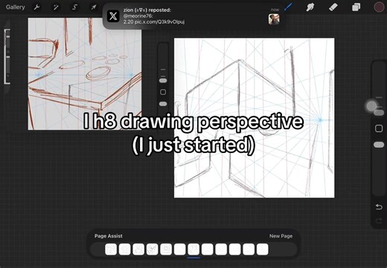387x268 pixels.
Task: Select the Eraser tool
Action: (x=333, y=7)
